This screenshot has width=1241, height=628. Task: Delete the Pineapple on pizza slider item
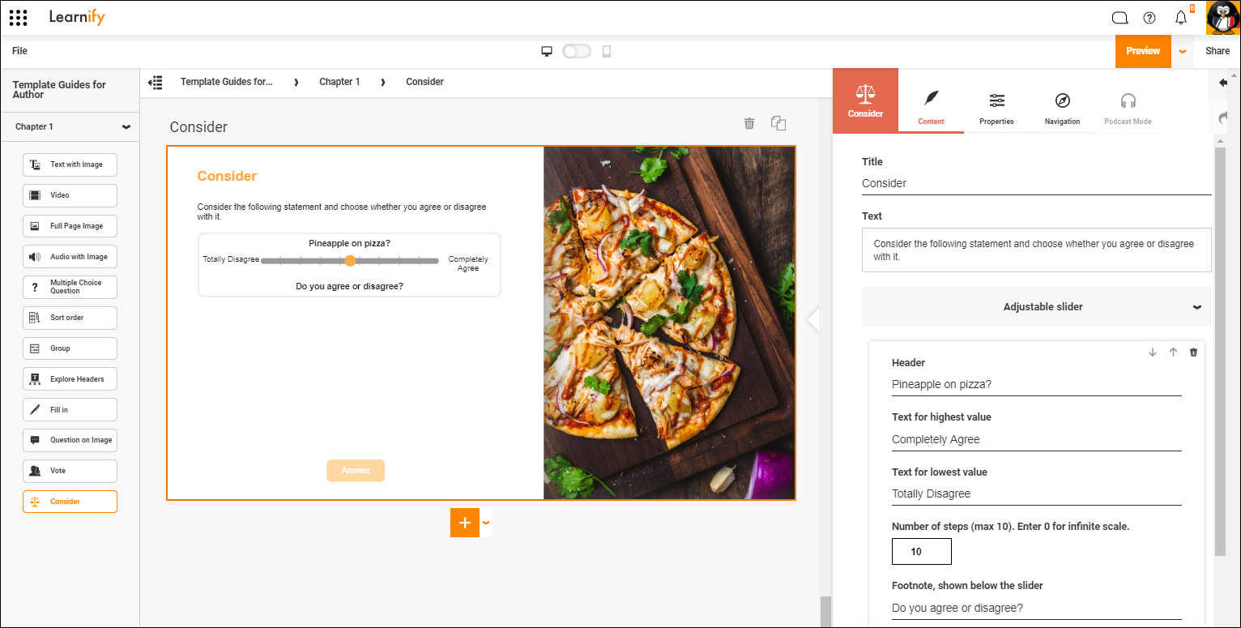(1193, 352)
